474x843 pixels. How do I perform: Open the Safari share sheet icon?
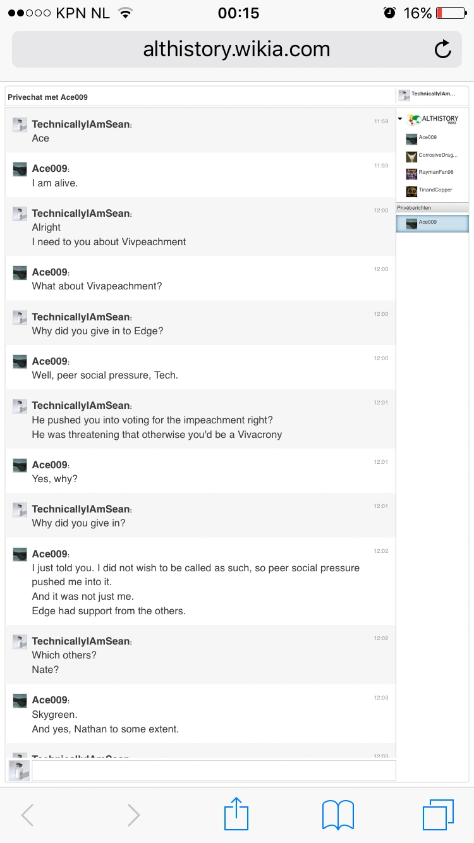(236, 813)
